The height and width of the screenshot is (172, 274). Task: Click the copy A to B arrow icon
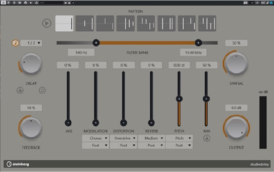point(31,3)
